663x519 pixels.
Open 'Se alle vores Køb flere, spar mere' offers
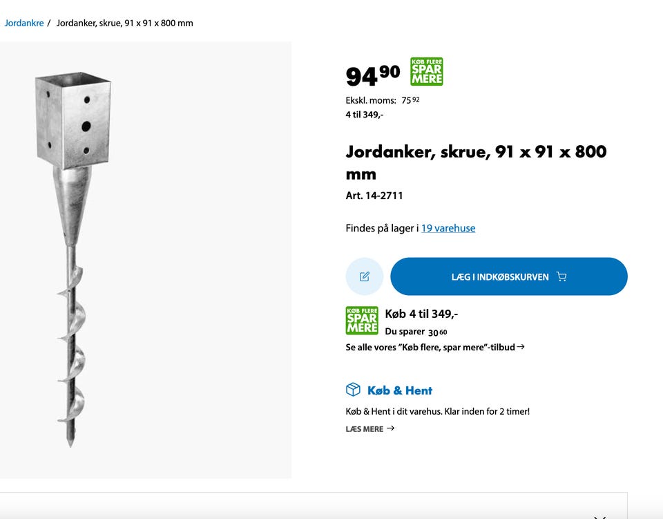(430, 347)
